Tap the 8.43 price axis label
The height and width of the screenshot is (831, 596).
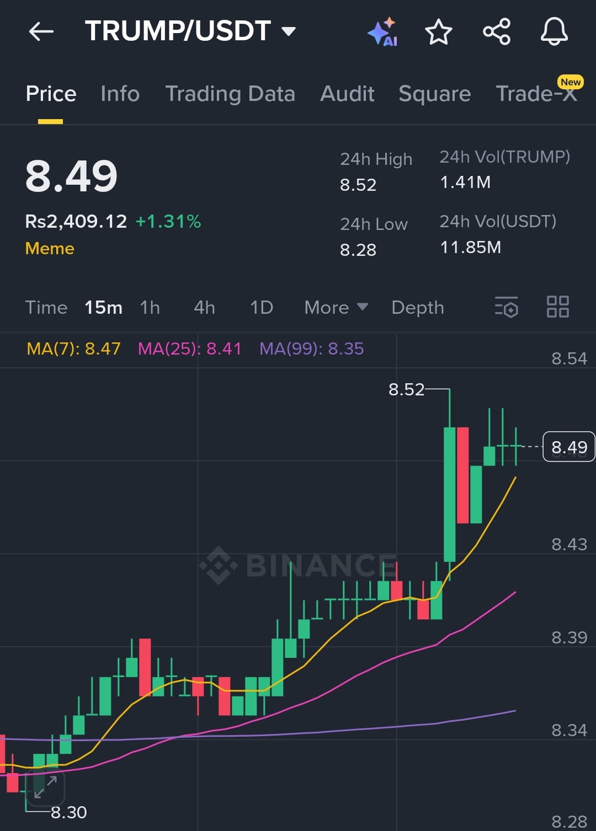tap(570, 544)
